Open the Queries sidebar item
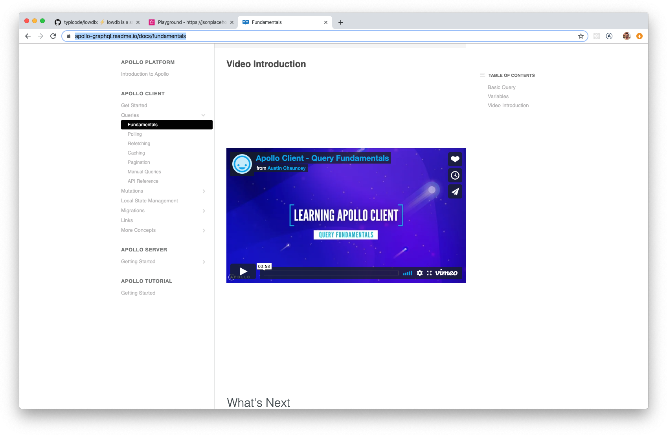 [130, 115]
